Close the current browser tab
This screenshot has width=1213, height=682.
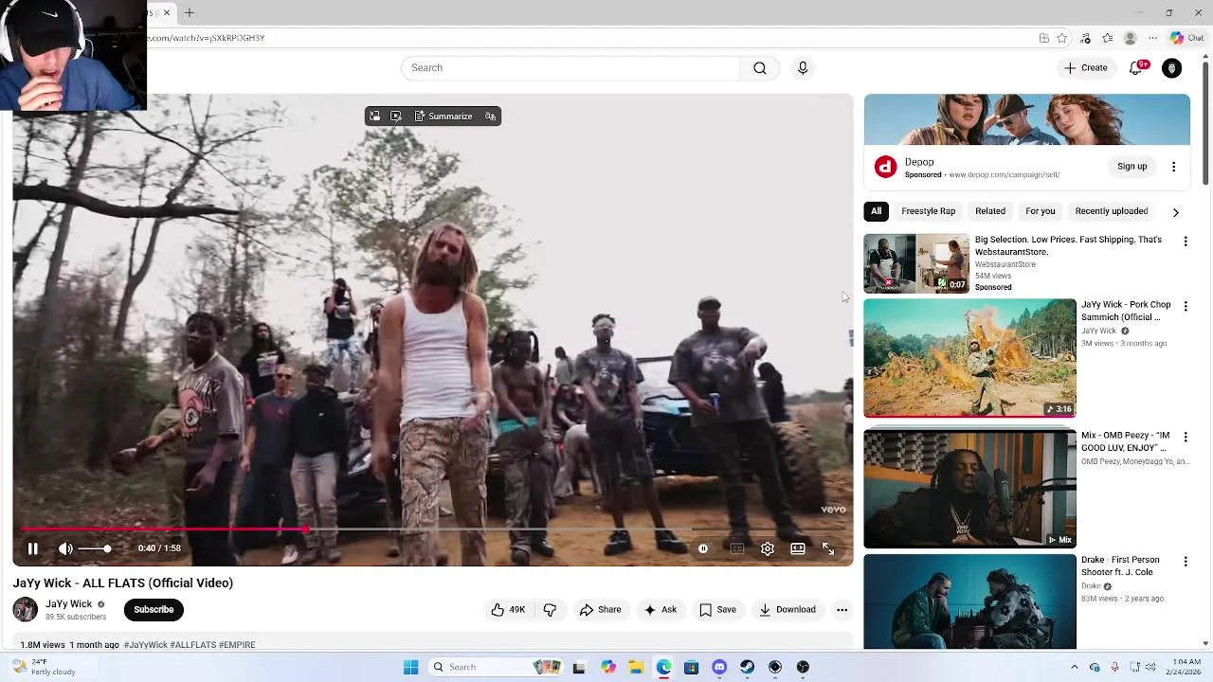[x=167, y=13]
